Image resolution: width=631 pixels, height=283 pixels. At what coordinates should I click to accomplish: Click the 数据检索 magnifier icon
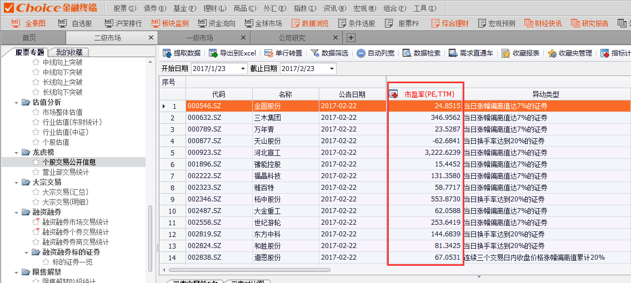407,53
